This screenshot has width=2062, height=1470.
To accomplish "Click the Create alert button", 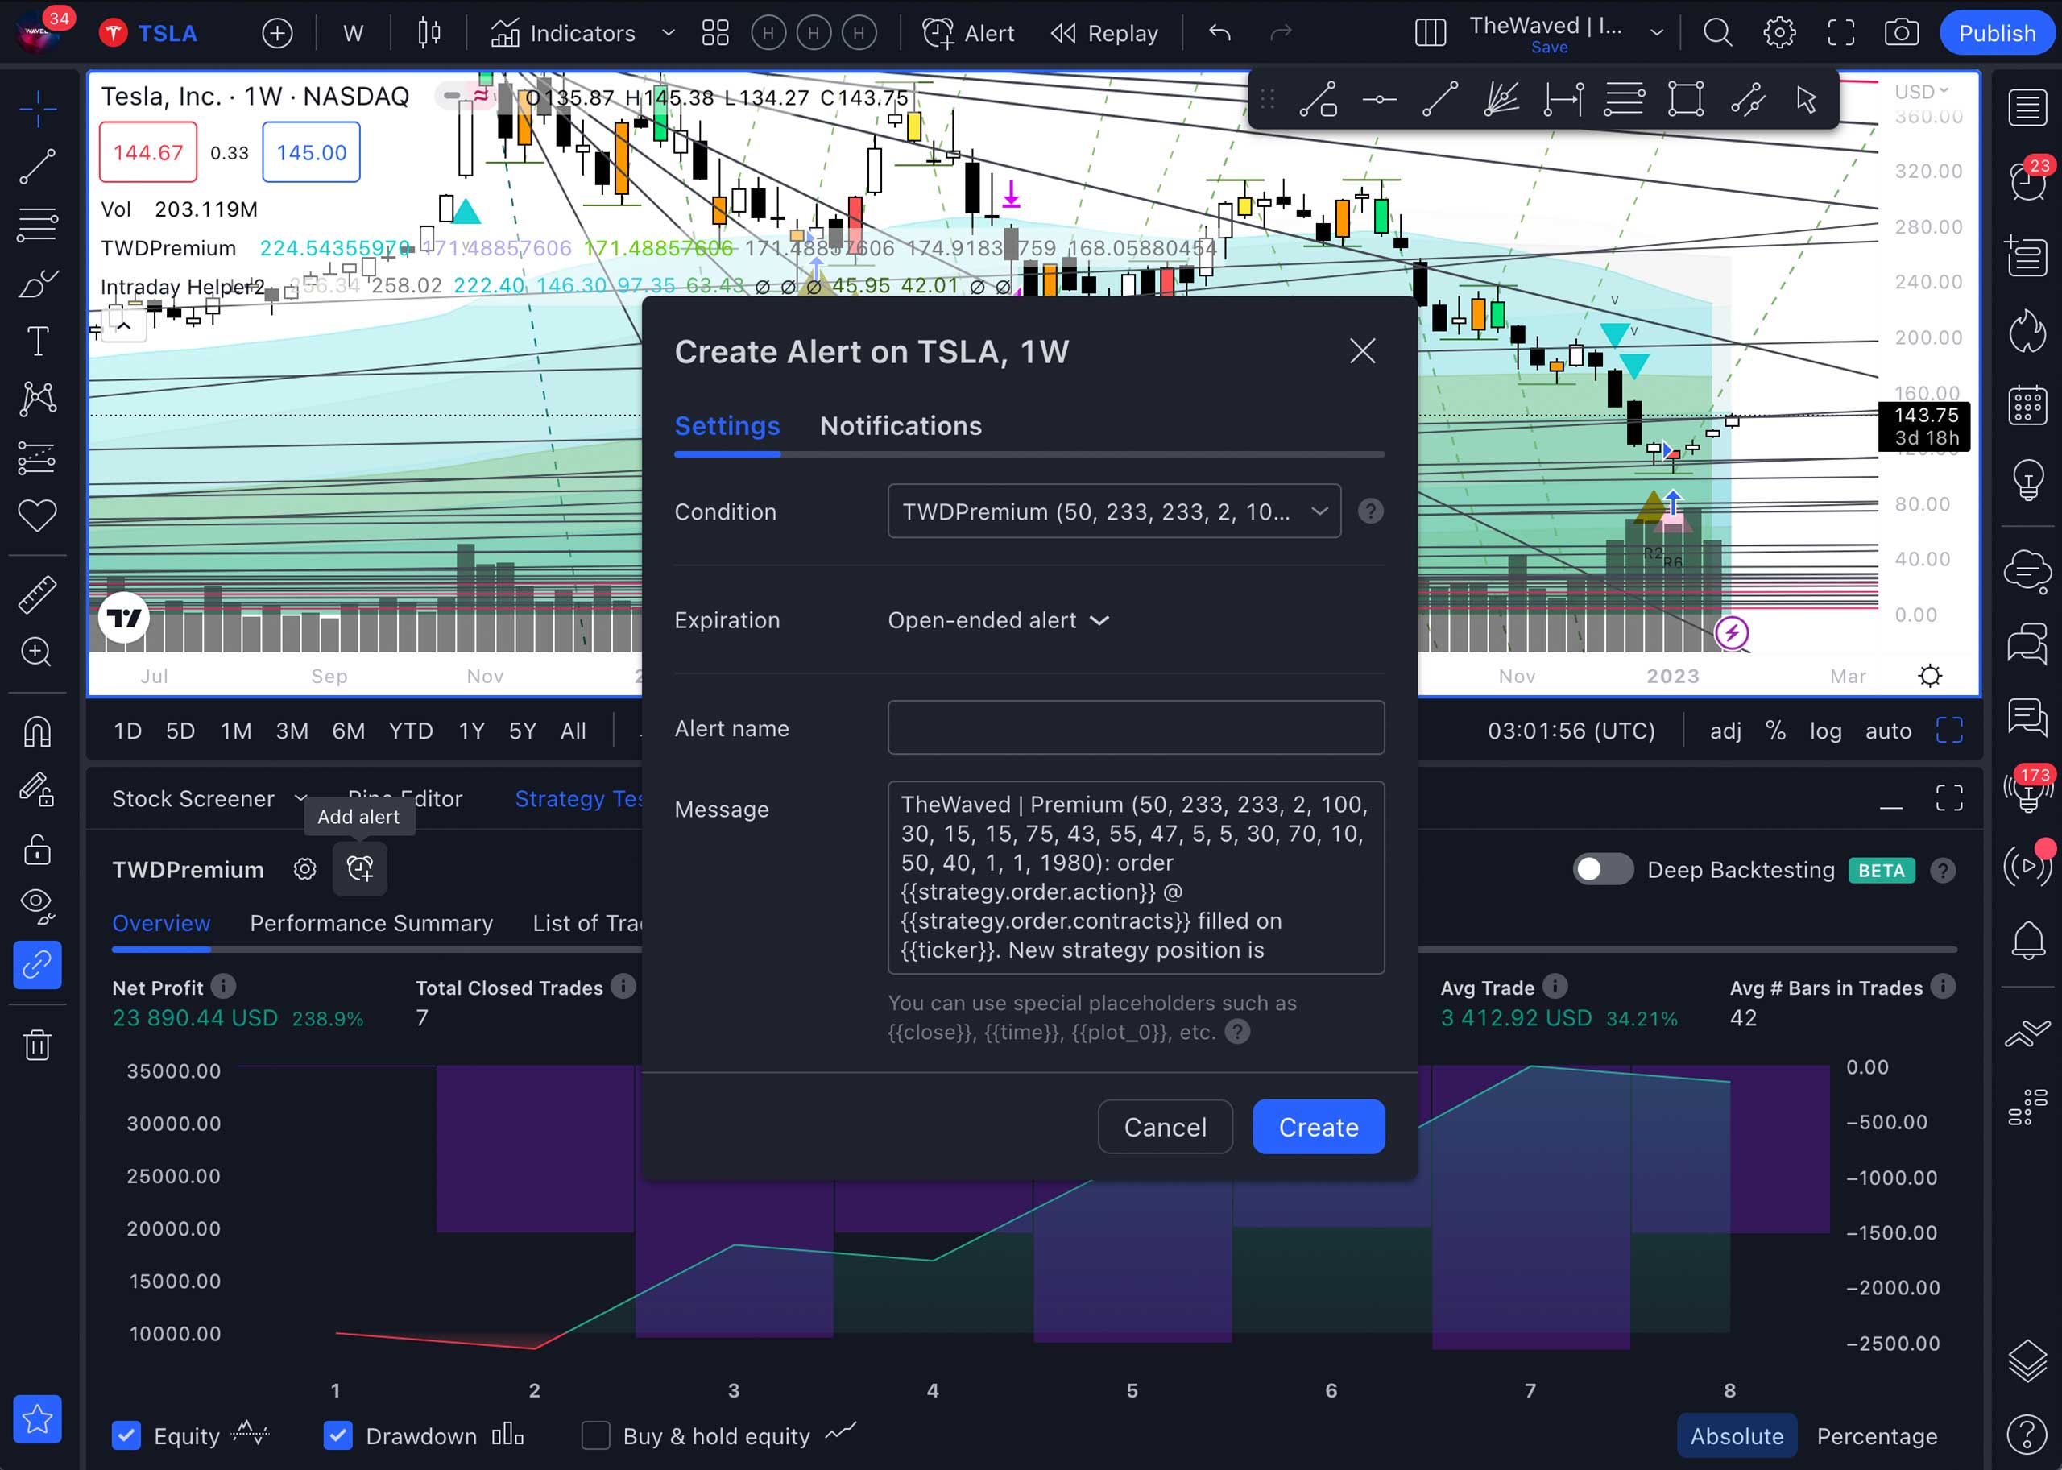I will pos(1318,1127).
